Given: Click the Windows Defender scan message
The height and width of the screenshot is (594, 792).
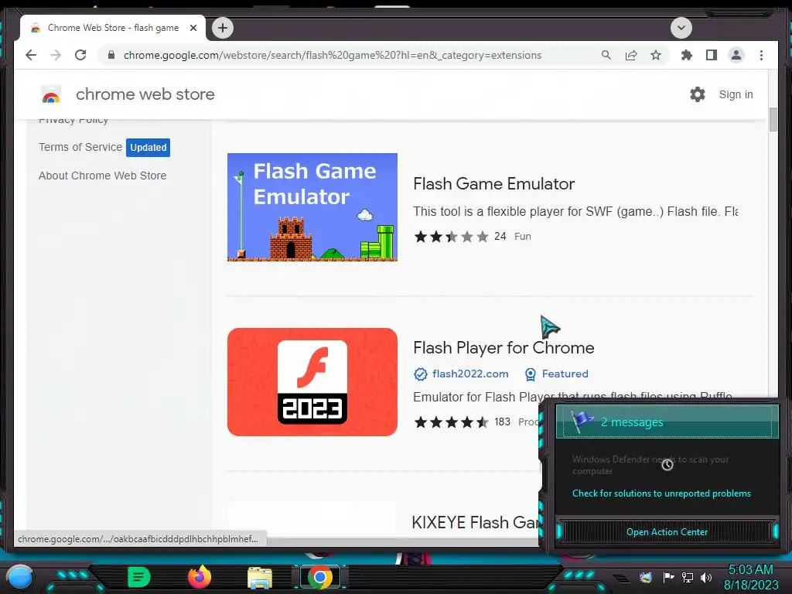Looking at the screenshot, I should tap(650, 465).
